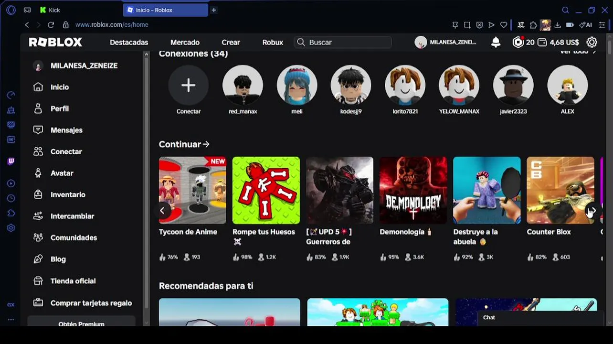The width and height of the screenshot is (613, 344).
Task: Open the Robux balance icon
Action: point(518,42)
